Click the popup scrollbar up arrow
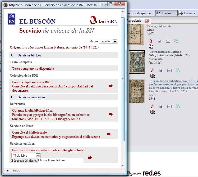Screen dimensions: 198x177 (x=123, y=11)
